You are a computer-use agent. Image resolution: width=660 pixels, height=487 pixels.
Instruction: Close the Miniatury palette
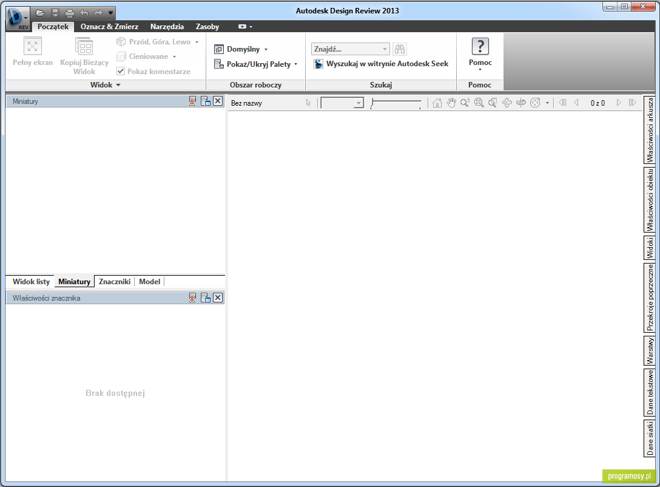(218, 101)
